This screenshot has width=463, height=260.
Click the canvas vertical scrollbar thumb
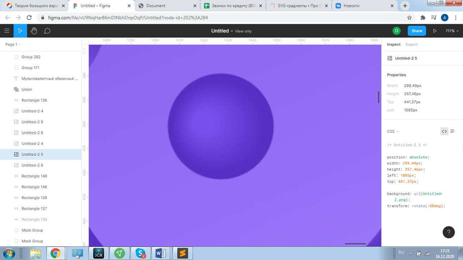[x=378, y=97]
